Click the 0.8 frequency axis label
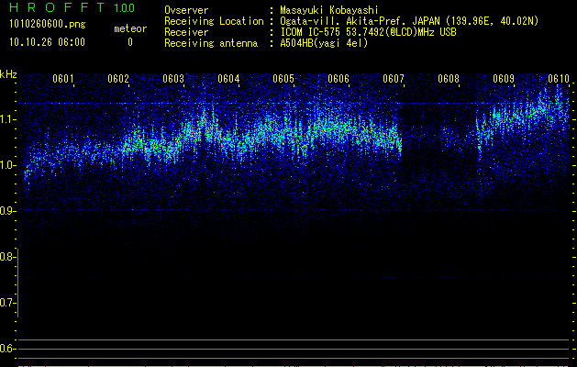577x367 pixels. click(8, 257)
